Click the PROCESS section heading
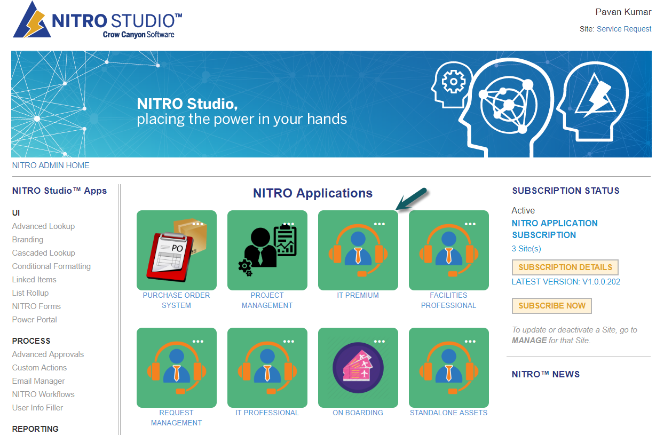Viewport: 656px width, 435px height. coord(31,341)
